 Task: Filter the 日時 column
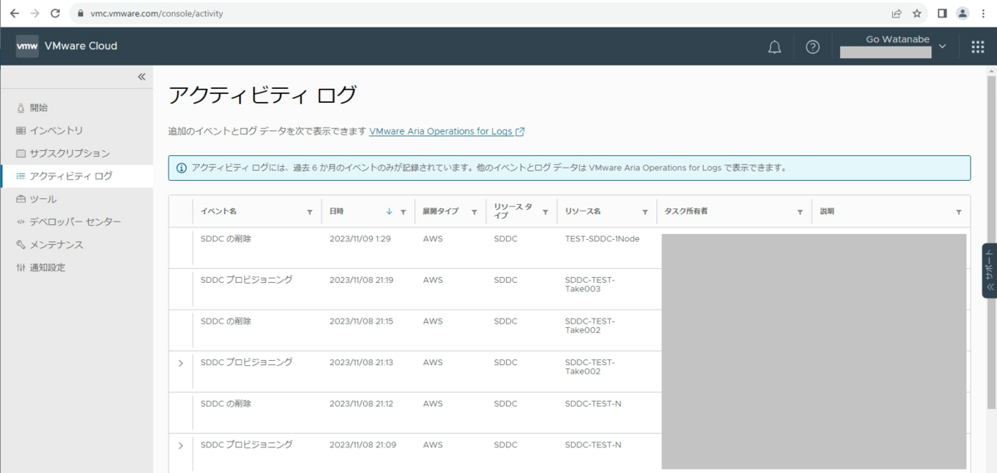pyautogui.click(x=403, y=212)
